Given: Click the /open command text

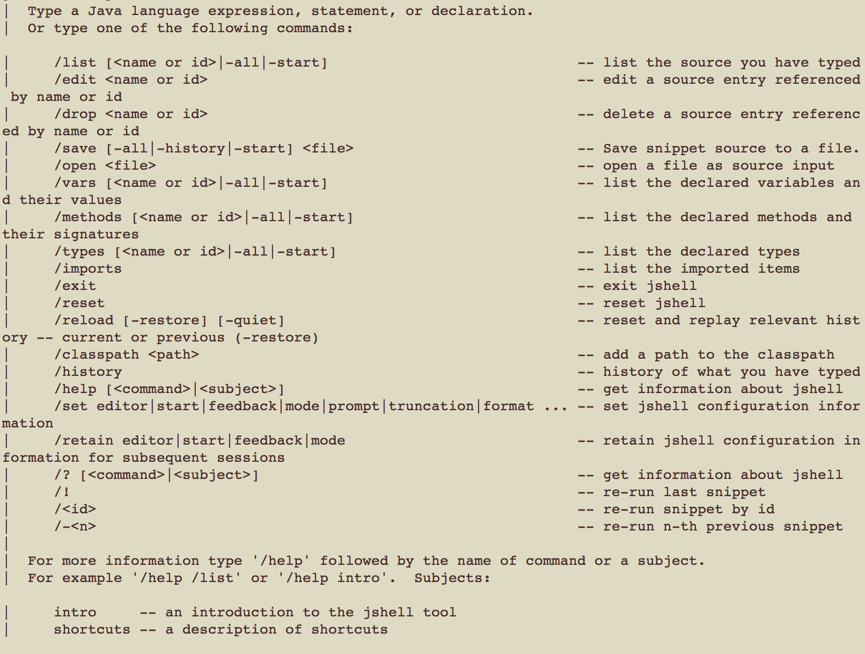Looking at the screenshot, I should (x=75, y=166).
